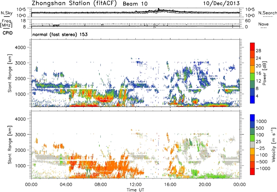Screen dimensions: 277x192
Task: Click the velocity panel 'Slant Range [km]' label
Action: point(10,145)
